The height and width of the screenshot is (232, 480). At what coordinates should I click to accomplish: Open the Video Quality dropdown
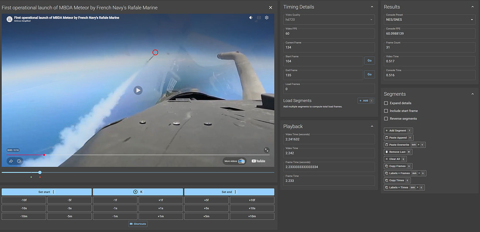point(329,20)
